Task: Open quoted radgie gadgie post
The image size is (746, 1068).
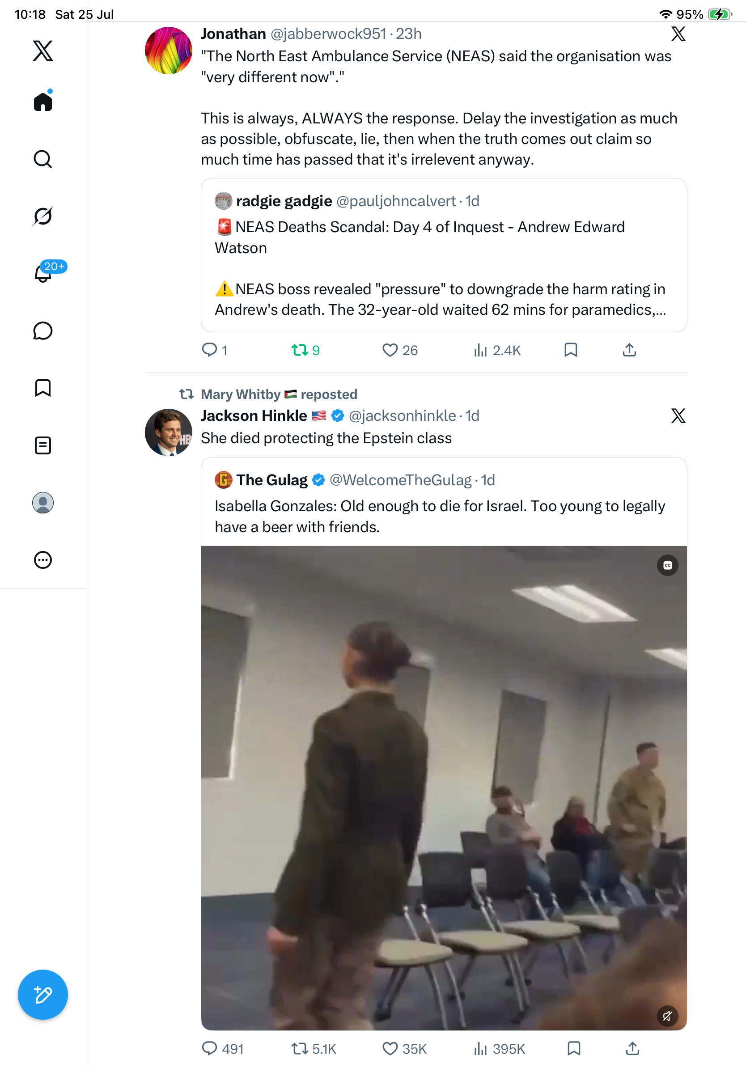Action: (x=444, y=255)
